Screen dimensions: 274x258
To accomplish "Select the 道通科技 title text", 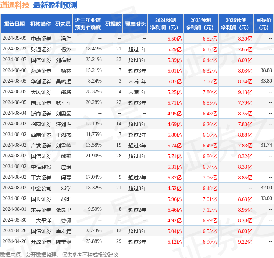I will click(x=15, y=5).
